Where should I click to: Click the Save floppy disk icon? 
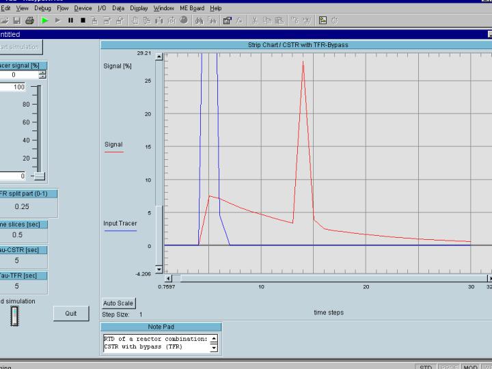(x=18, y=20)
